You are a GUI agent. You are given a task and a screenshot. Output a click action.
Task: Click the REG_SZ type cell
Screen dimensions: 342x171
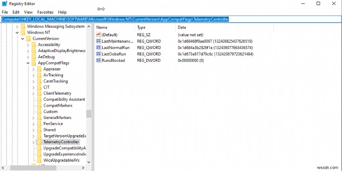coord(144,35)
